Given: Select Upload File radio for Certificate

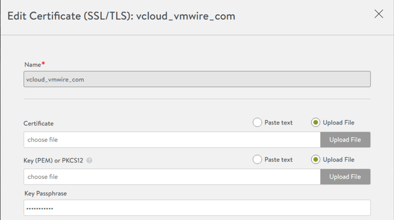Looking at the screenshot, I should pos(316,123).
